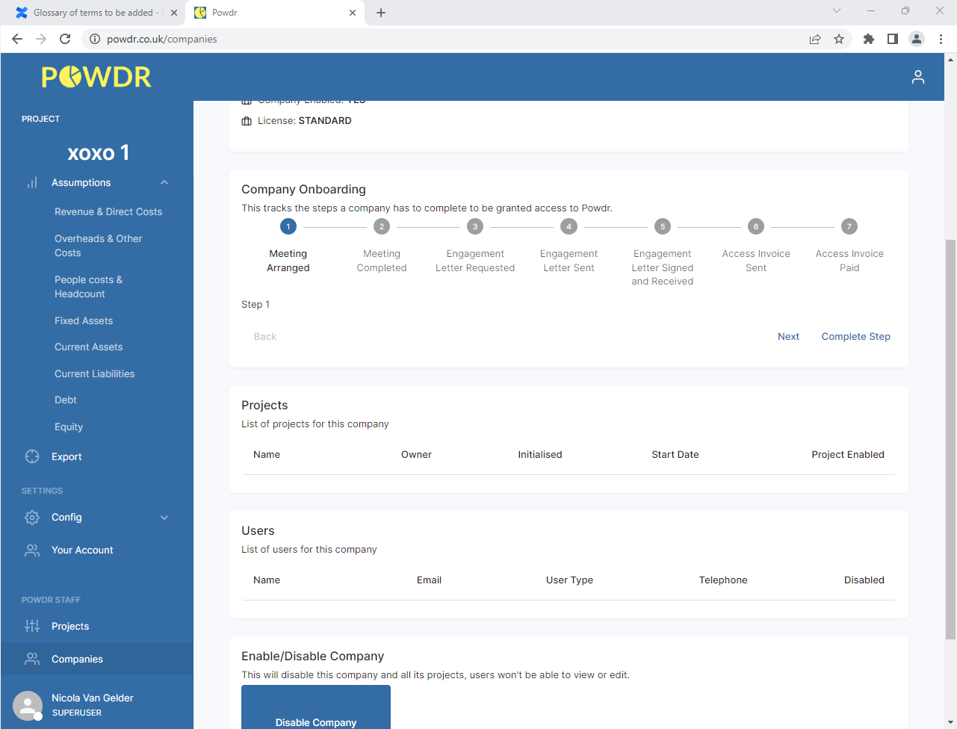Collapse the Assumptions section
Image resolution: width=957 pixels, height=729 pixels.
click(164, 182)
